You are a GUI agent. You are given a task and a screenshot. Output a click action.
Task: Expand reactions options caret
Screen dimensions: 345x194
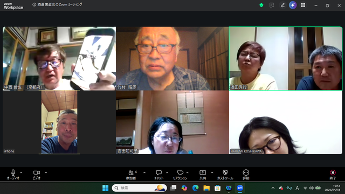pyautogui.click(x=187, y=172)
